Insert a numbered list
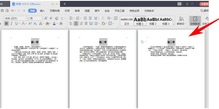Screen dimensions: 219x109 tap(78, 18)
